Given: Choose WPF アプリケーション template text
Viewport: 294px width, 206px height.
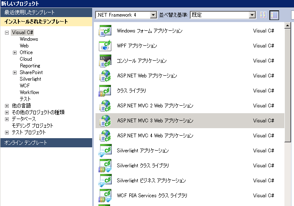Looking at the screenshot, I should click(x=137, y=46).
